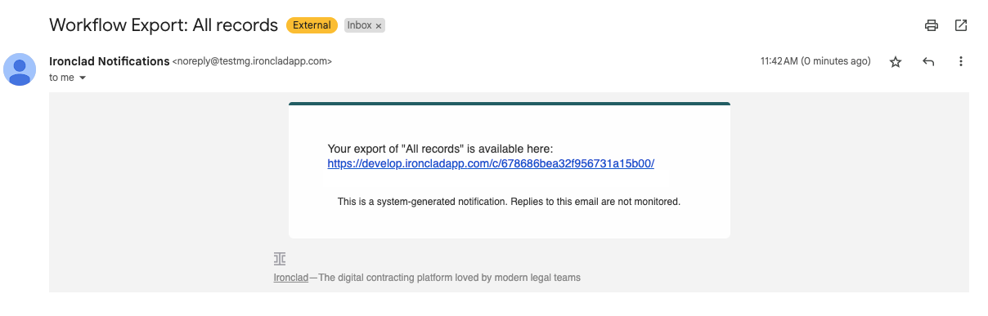Open the email in a new window
This screenshot has height=316, width=988.
(x=961, y=25)
